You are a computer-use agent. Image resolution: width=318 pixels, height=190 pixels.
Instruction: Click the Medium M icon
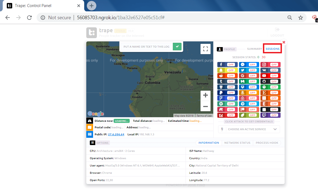[243, 81]
